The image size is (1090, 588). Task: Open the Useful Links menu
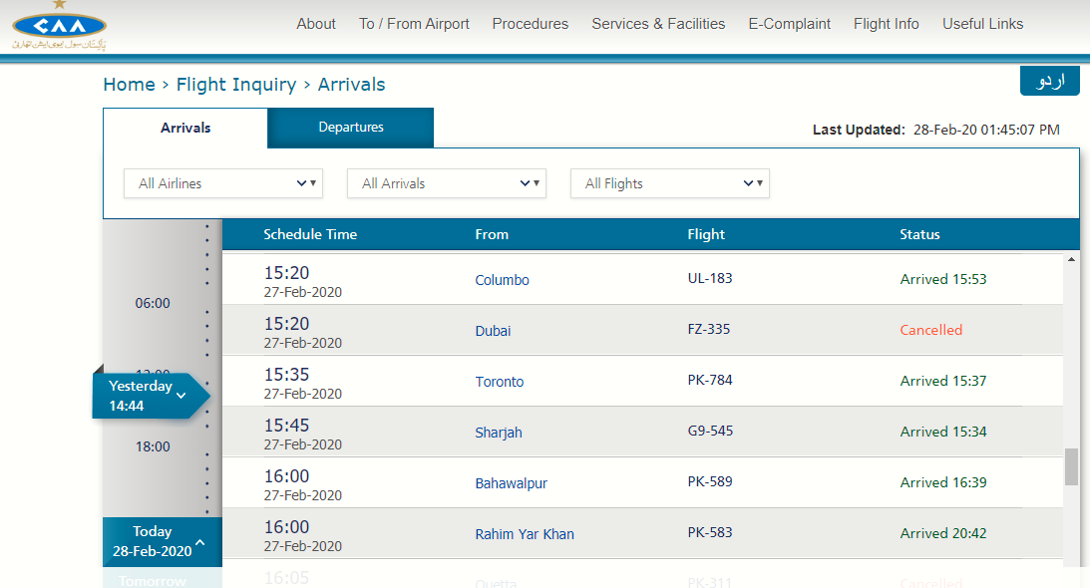(982, 24)
